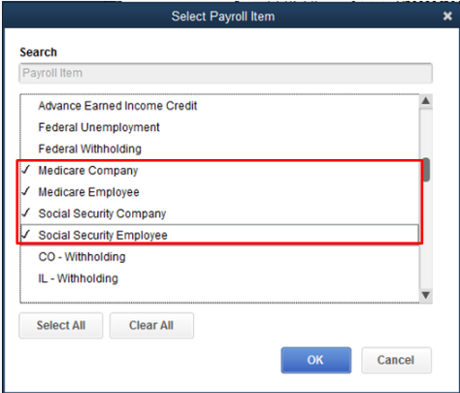Click the list scrollbar thumb
The image size is (460, 393).
pyautogui.click(x=426, y=170)
